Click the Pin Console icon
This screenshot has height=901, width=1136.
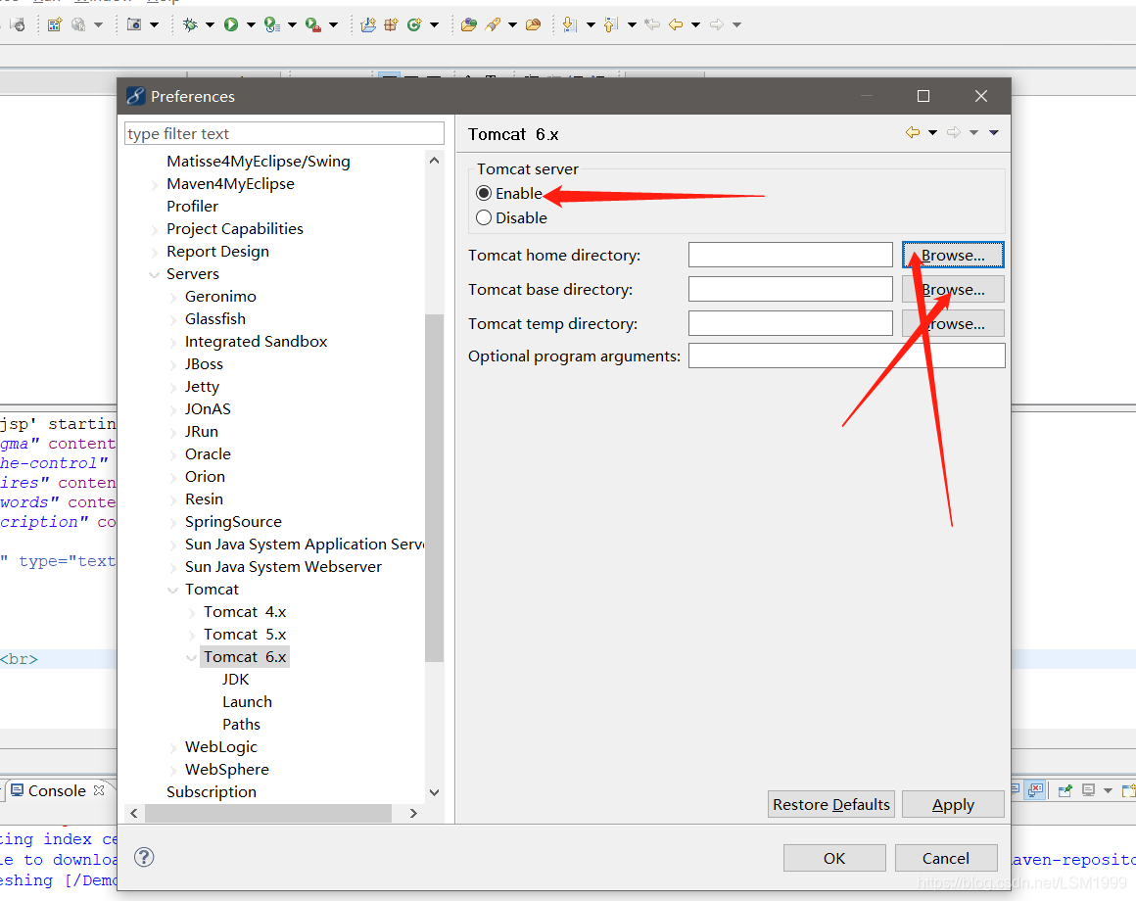coord(1065,790)
